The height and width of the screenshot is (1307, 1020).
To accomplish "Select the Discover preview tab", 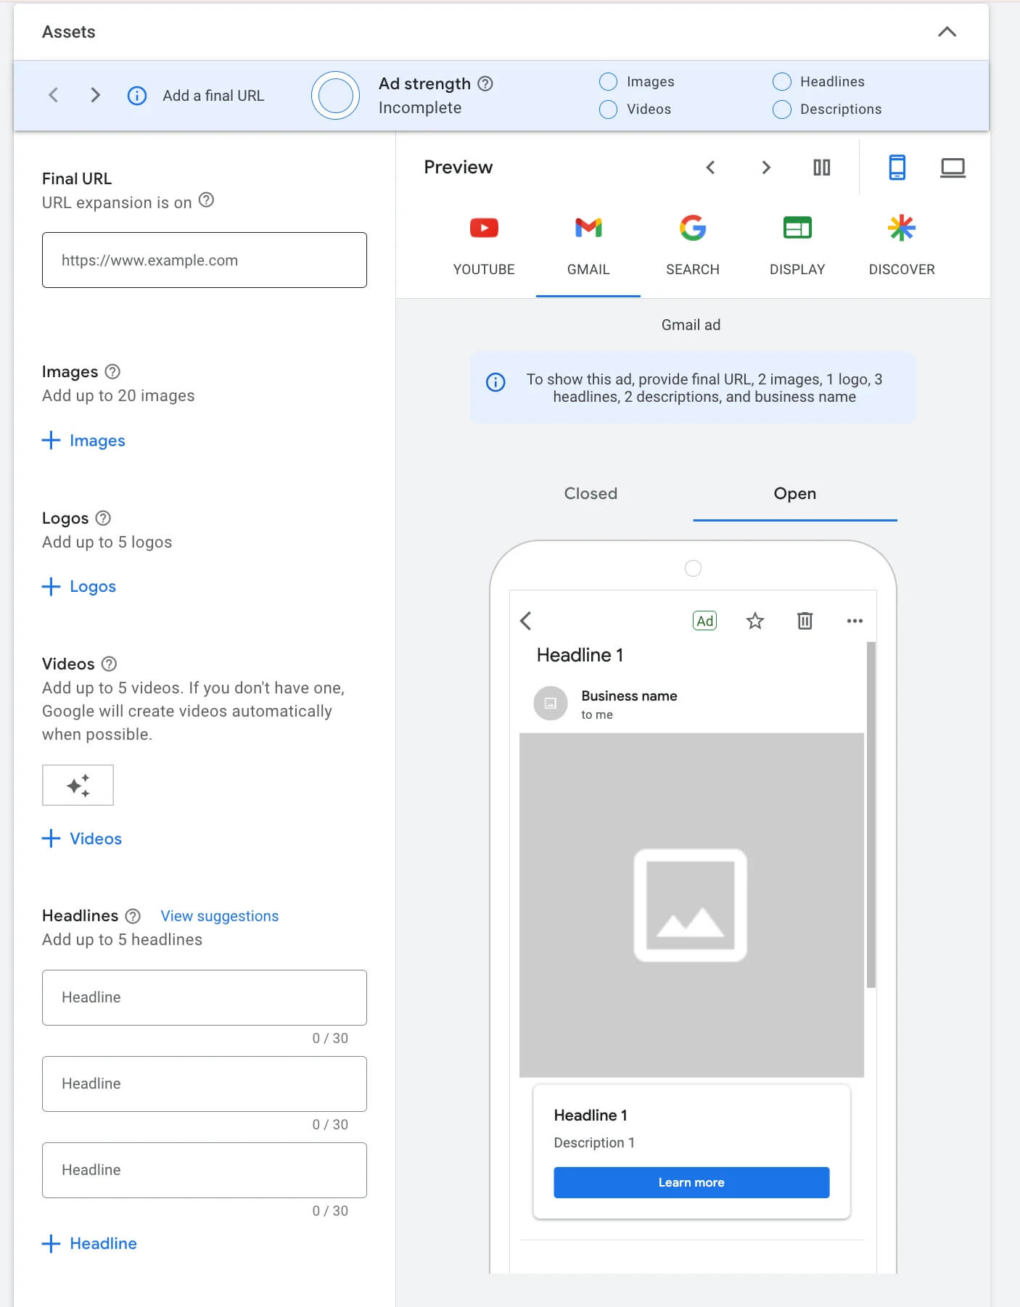I will pyautogui.click(x=902, y=247).
